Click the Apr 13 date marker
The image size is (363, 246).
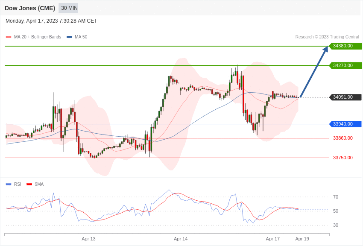click(x=88, y=239)
